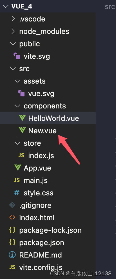Expand the .vscode folder chevron
116x279 pixels.
(13, 19)
